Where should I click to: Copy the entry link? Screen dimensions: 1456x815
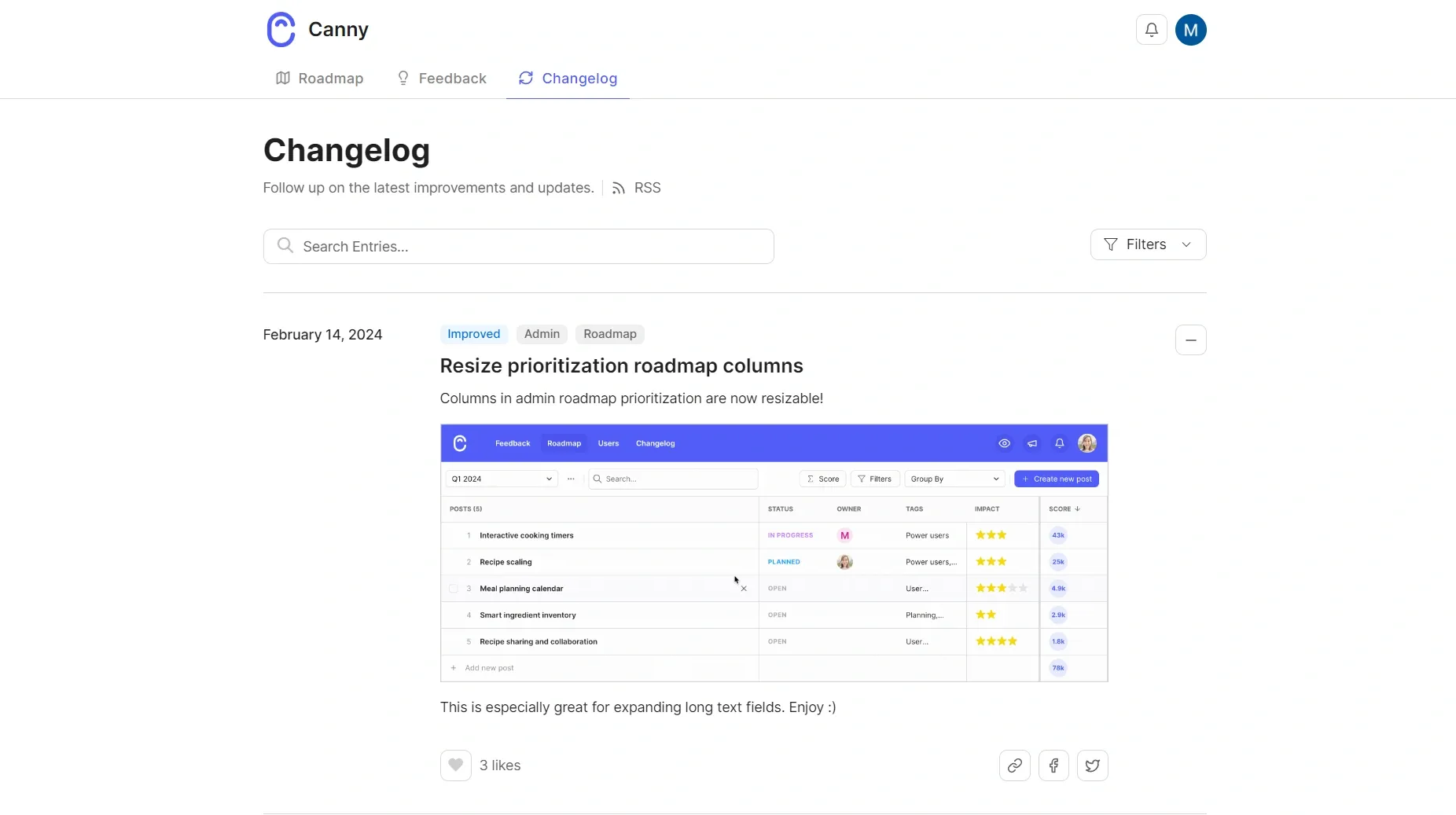1014,765
